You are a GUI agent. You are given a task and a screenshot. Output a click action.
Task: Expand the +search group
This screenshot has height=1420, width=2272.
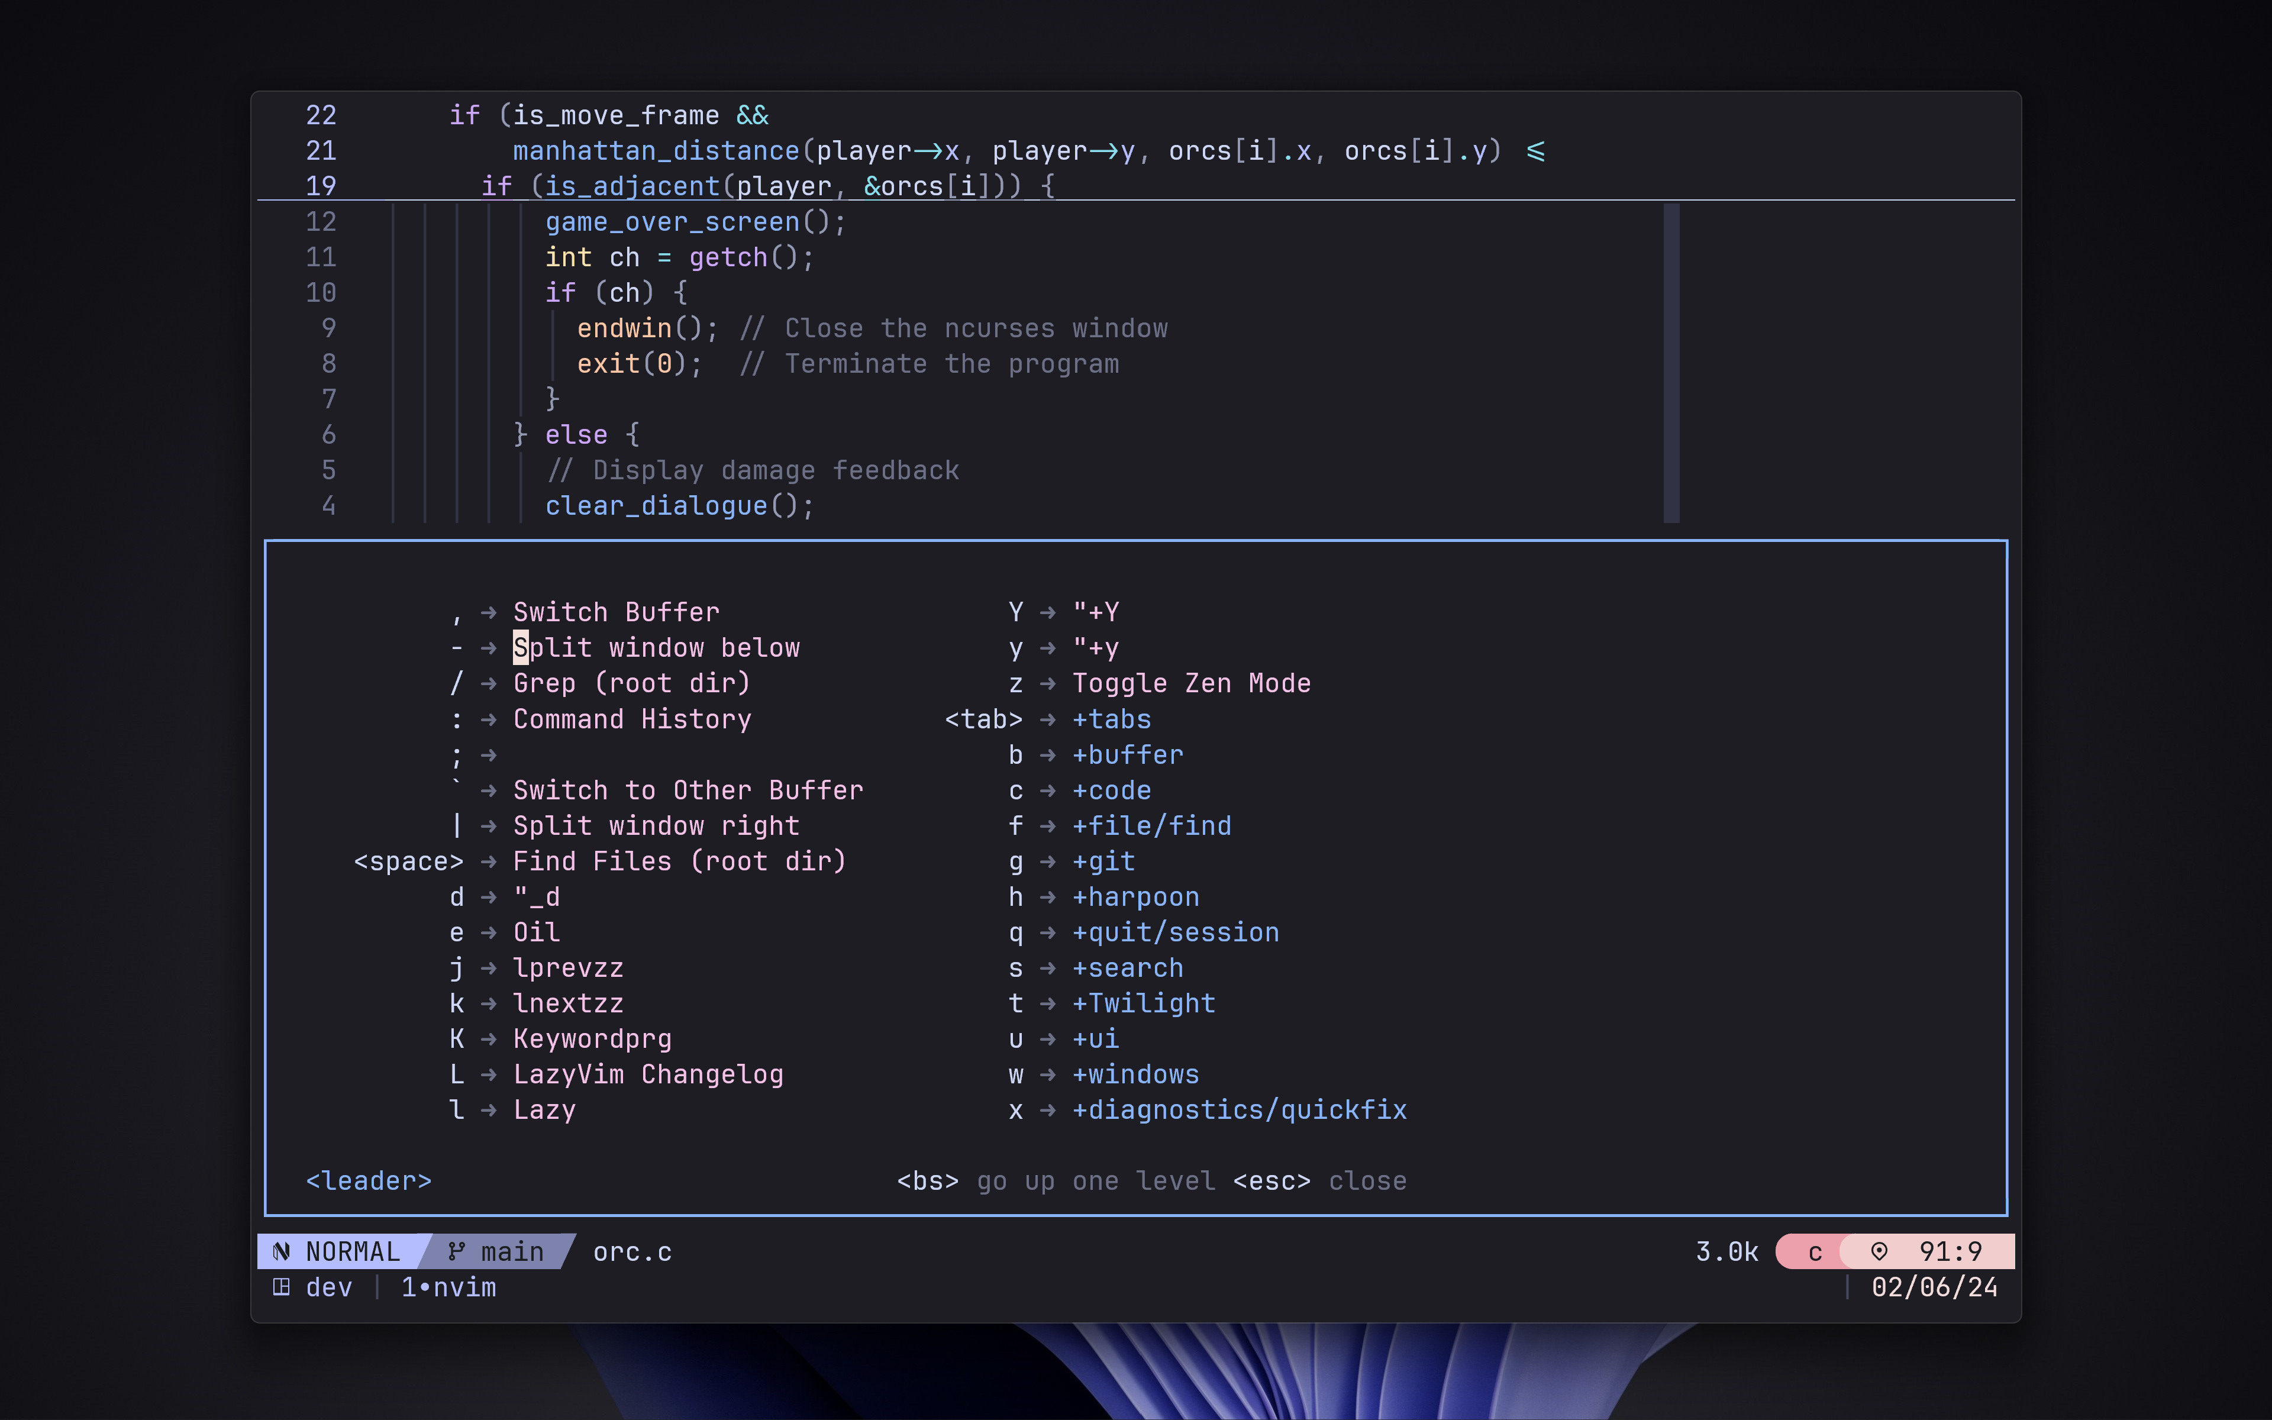[x=1128, y=969]
